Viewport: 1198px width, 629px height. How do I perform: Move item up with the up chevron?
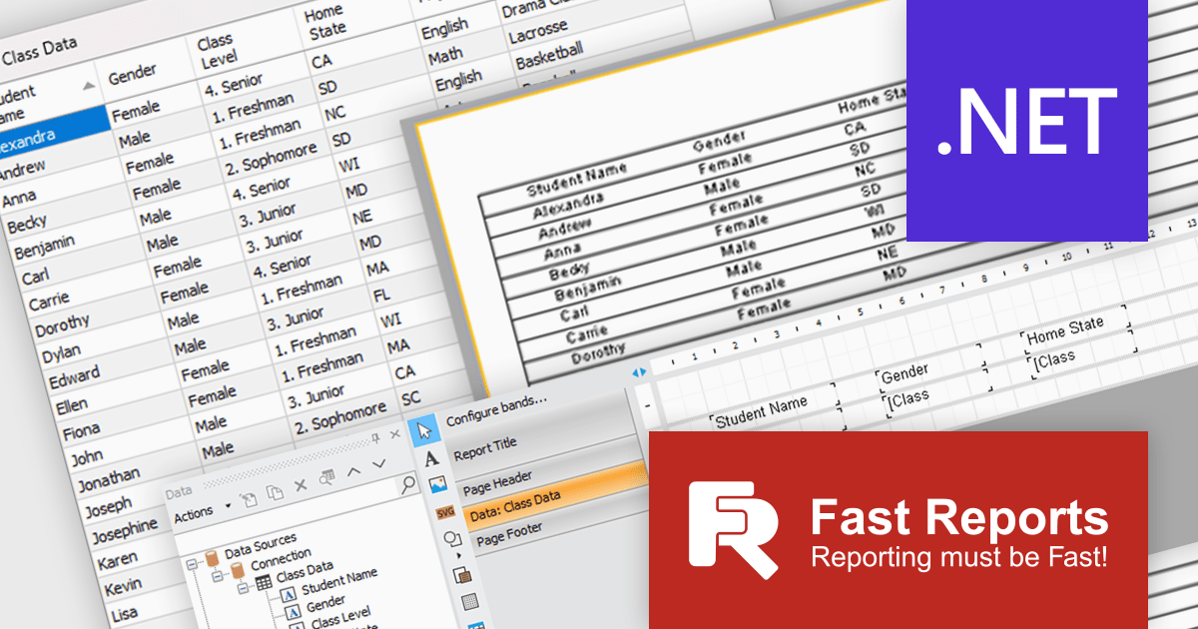[353, 472]
